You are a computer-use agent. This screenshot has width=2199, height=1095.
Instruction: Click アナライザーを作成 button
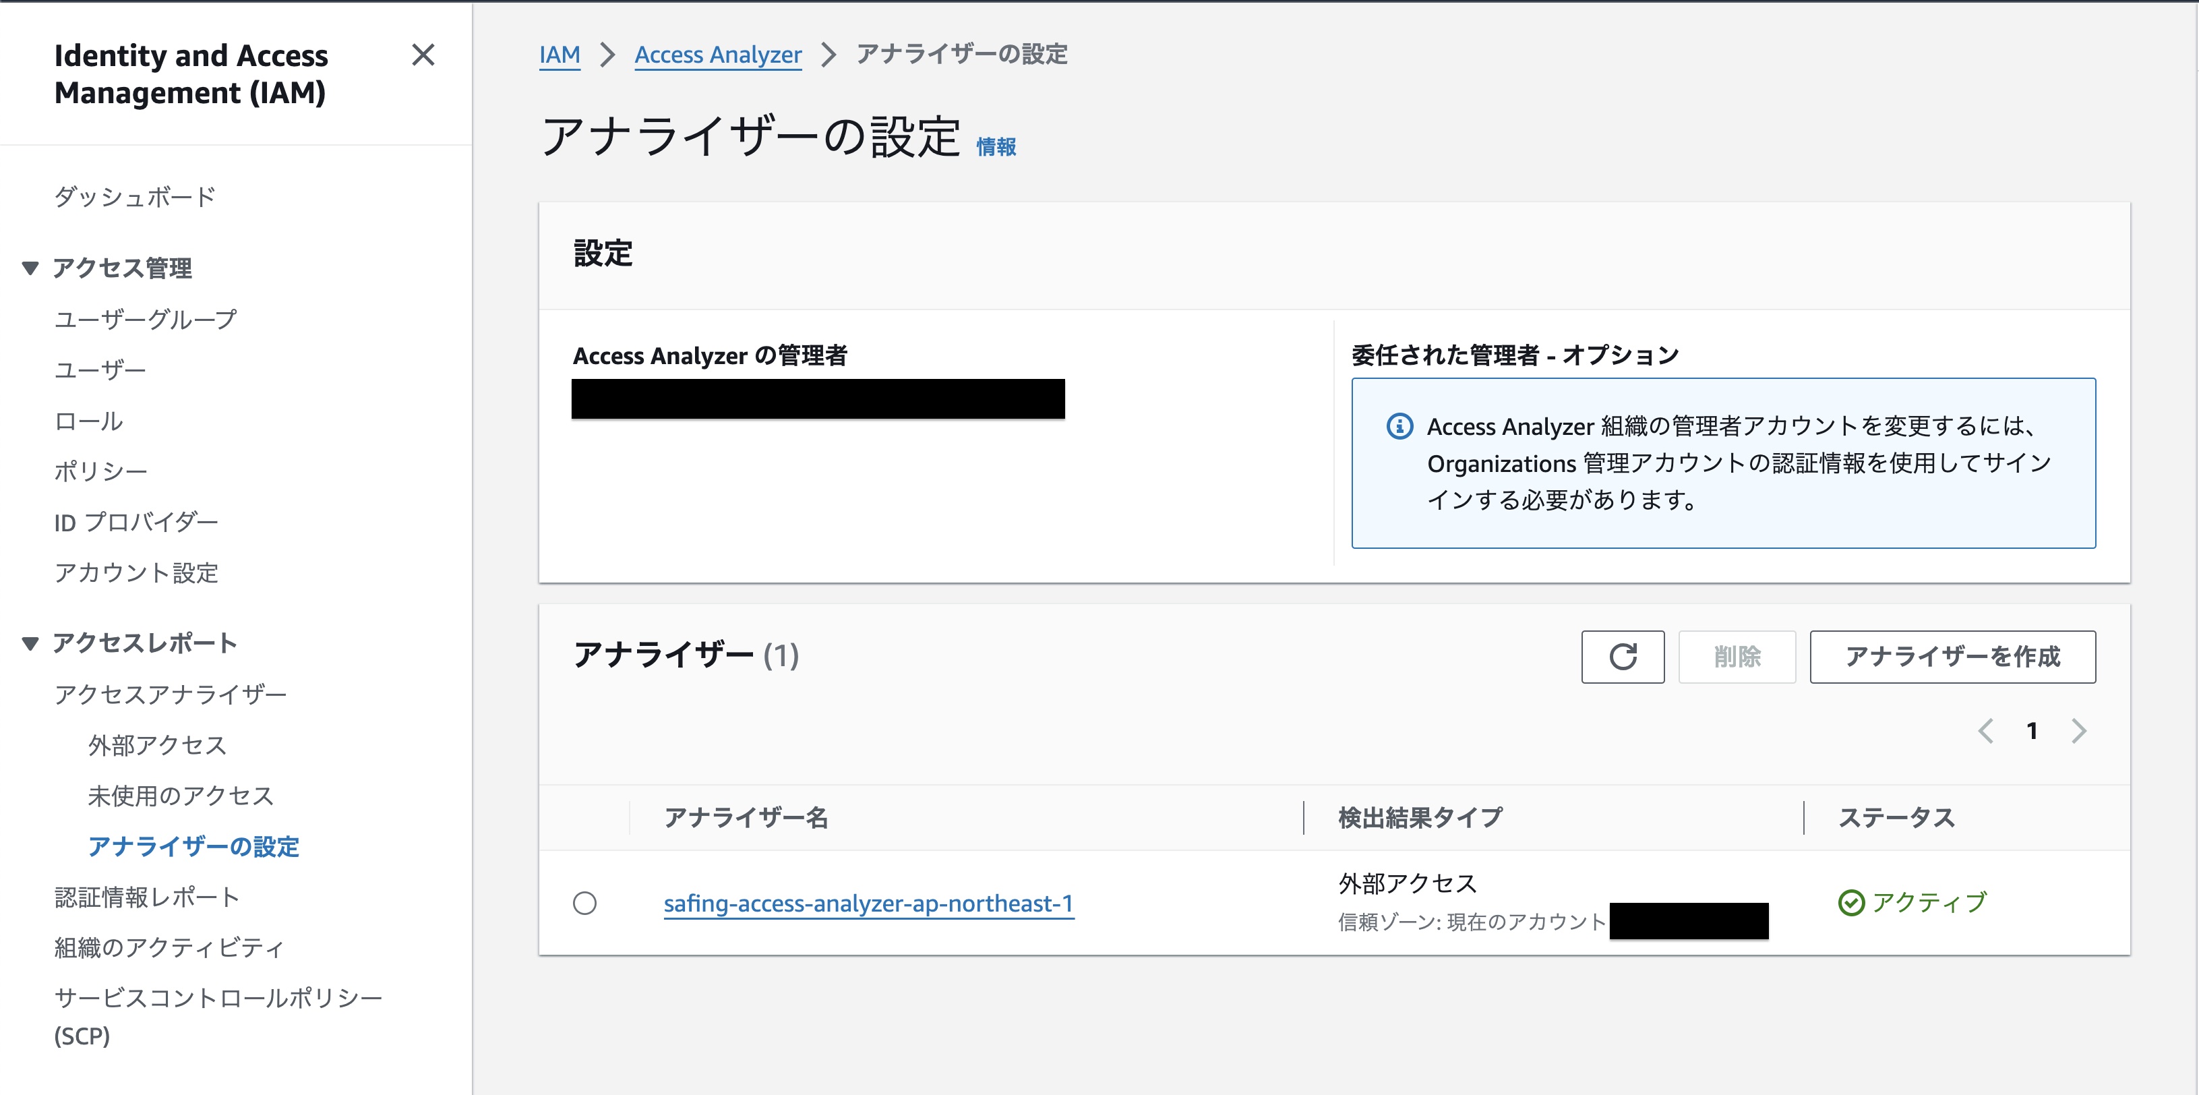[x=1952, y=657]
